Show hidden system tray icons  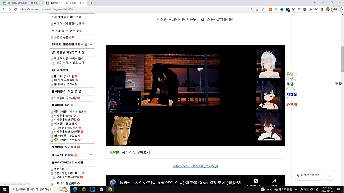coord(296,189)
